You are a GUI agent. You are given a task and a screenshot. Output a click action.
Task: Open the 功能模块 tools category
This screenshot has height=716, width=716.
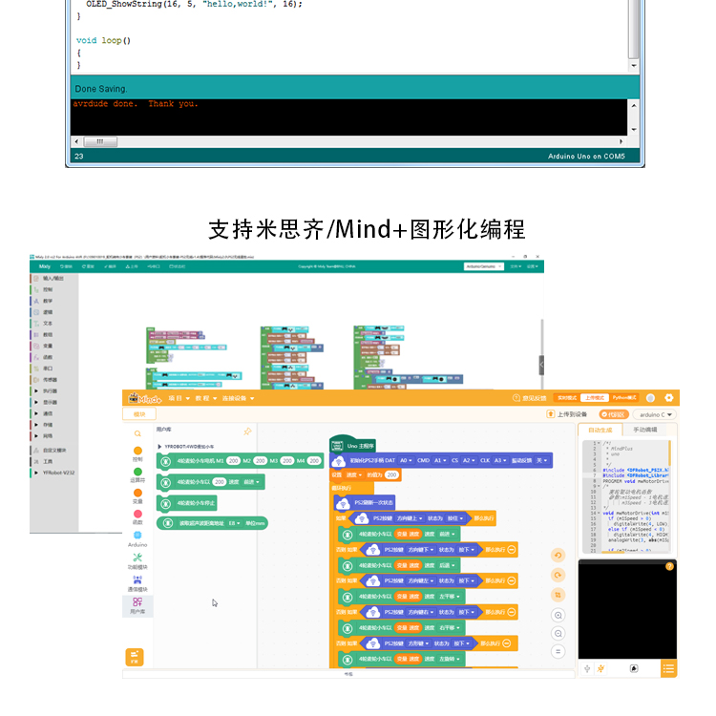[x=137, y=561]
